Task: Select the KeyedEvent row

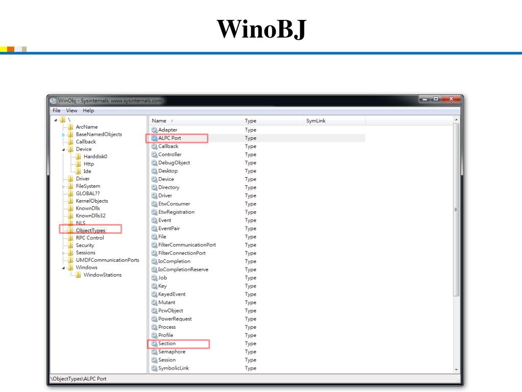Action: (x=257, y=295)
